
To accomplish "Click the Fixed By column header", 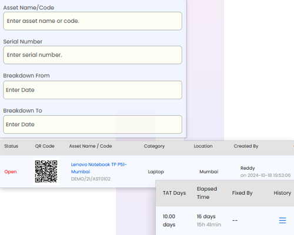I will [x=242, y=193].
